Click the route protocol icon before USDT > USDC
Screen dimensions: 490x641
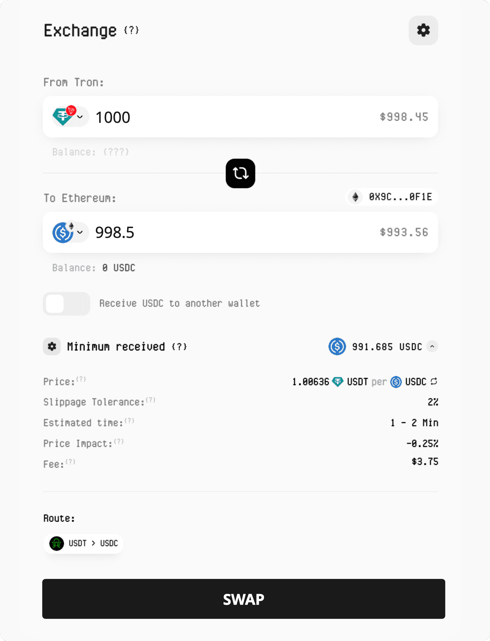click(x=56, y=543)
